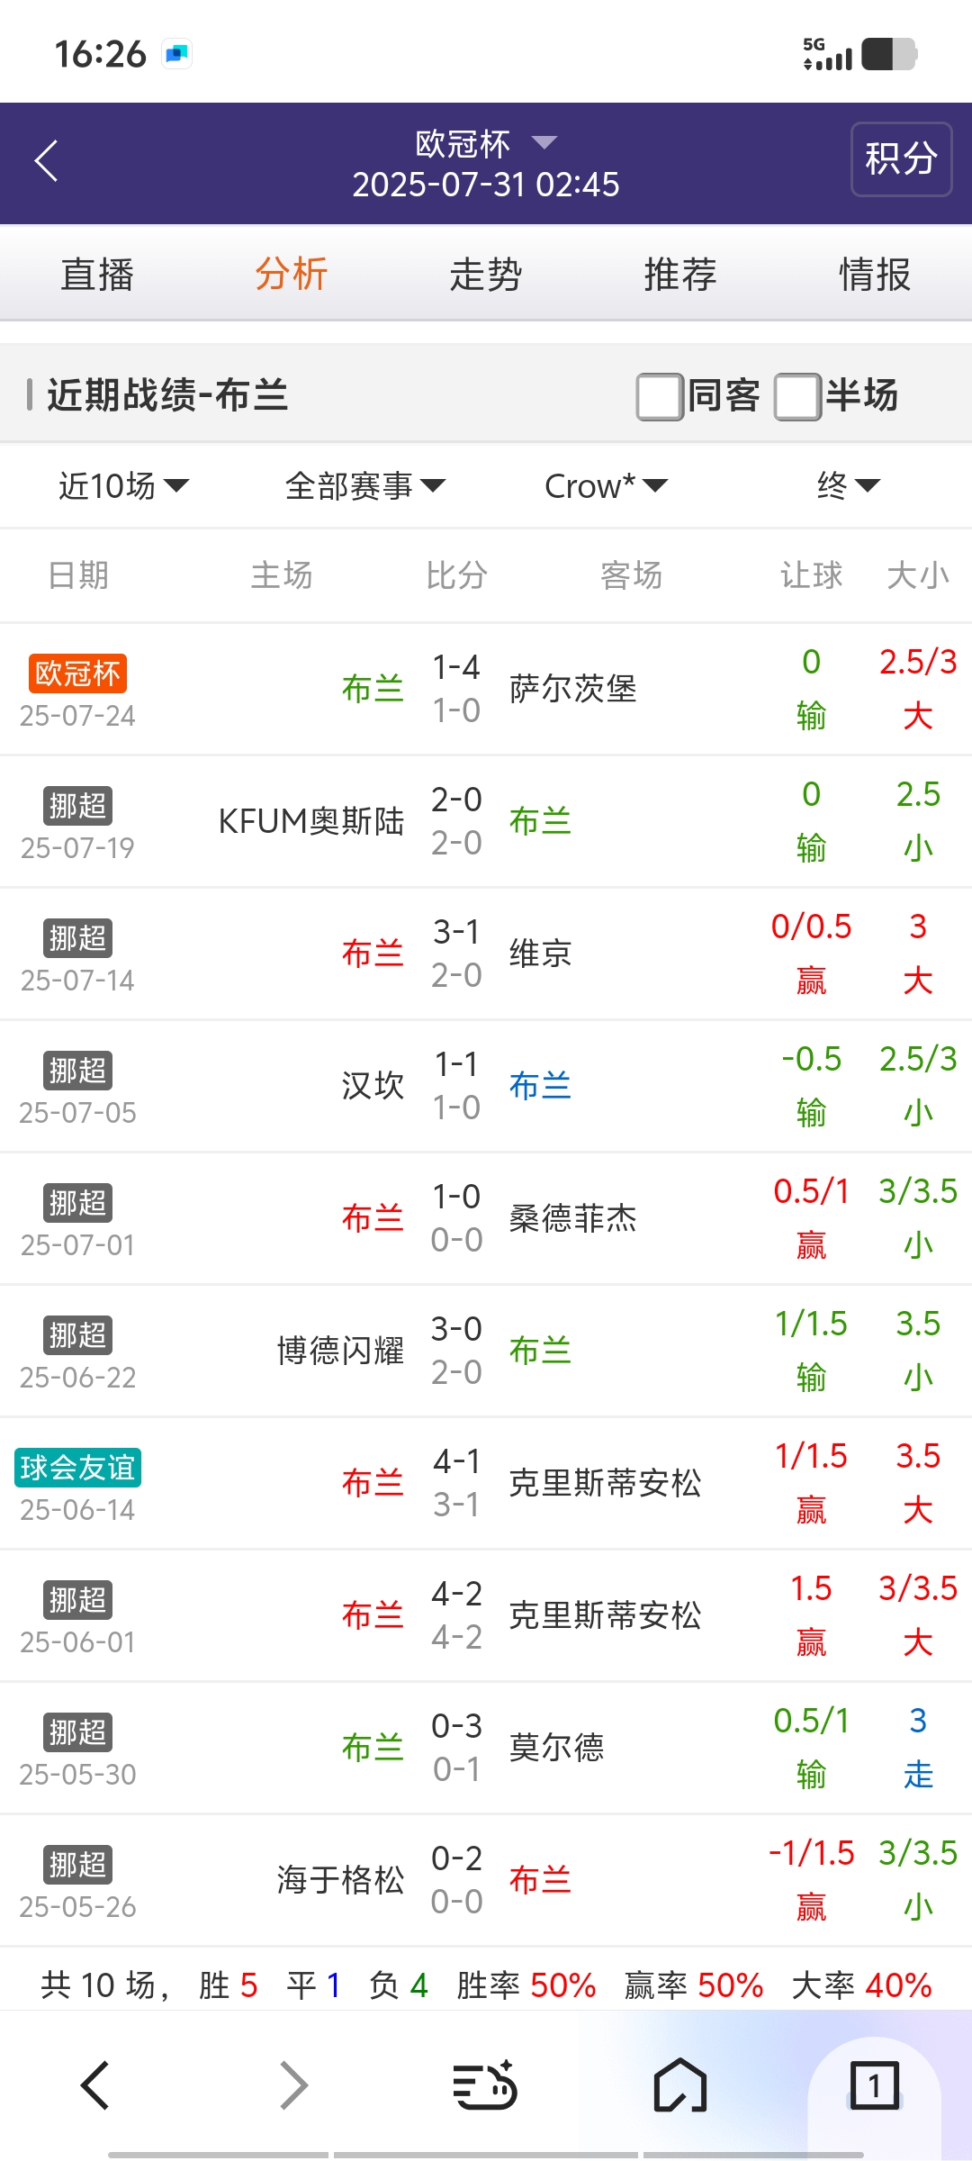972x2161 pixels.
Task: Open the 萨尔茨堡 team link
Action: coord(572,689)
